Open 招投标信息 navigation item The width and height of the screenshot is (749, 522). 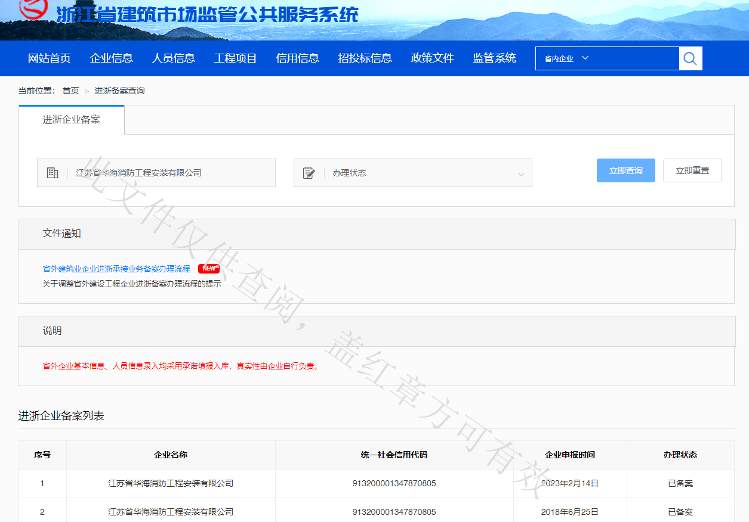[x=365, y=58]
